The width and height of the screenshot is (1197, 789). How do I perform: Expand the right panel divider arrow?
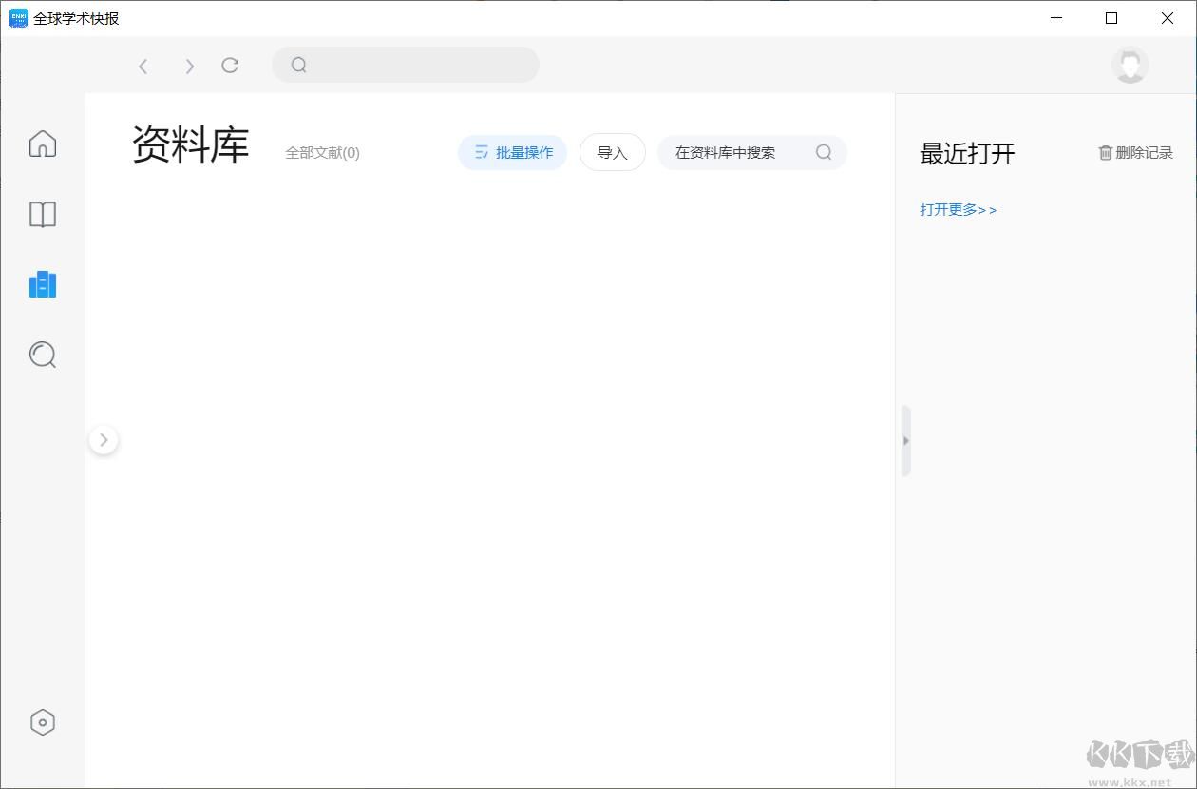click(905, 440)
